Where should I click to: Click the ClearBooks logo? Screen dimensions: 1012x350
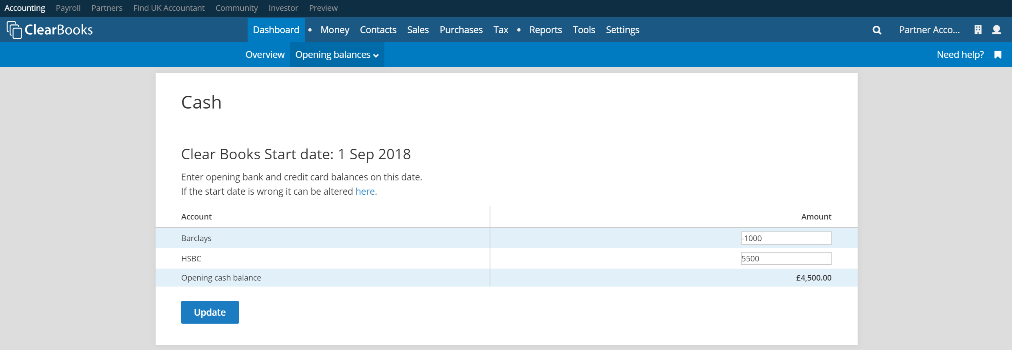50,30
